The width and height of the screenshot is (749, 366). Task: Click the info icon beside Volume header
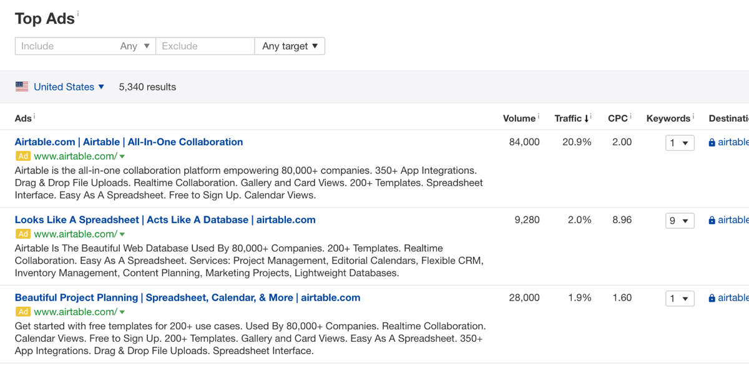click(x=539, y=116)
